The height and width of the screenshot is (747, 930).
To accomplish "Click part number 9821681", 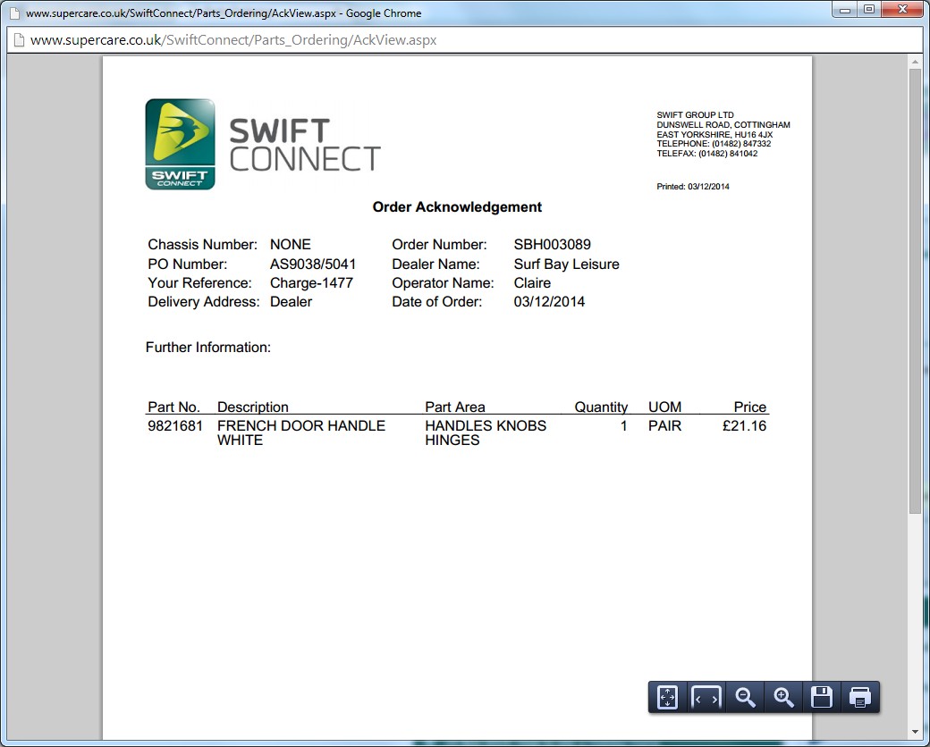I will 175,425.
